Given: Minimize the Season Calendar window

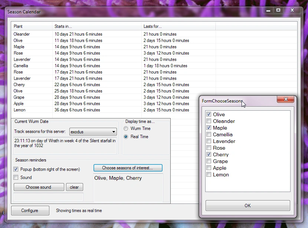Looking at the screenshot, I should pos(269,10).
